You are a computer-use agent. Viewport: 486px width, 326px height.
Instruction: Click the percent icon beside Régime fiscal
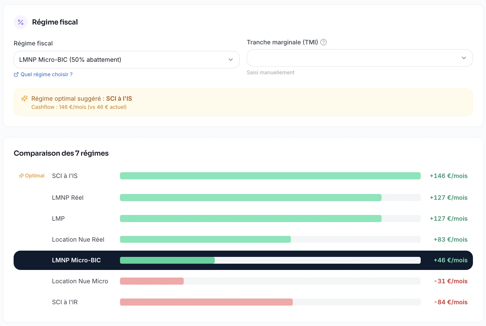(x=21, y=22)
